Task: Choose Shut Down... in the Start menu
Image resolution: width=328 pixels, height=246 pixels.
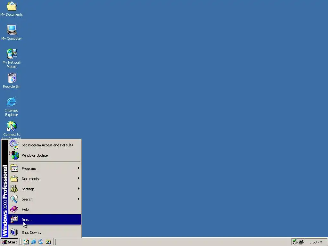Action: click(x=45, y=233)
